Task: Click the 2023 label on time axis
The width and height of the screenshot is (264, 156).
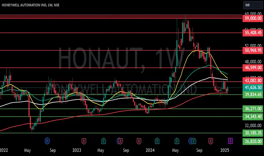Action: [x=77, y=150]
